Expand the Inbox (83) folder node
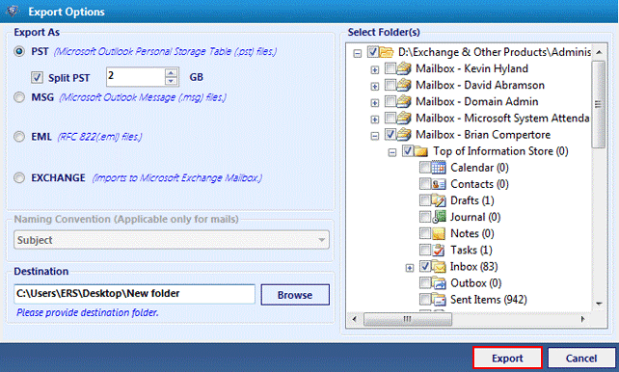Image resolution: width=619 pixels, height=372 pixels. click(x=410, y=268)
